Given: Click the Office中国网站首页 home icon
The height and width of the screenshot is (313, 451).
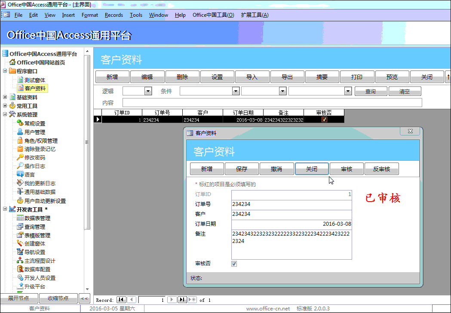Looking at the screenshot, I should pyautogui.click(x=12, y=62).
